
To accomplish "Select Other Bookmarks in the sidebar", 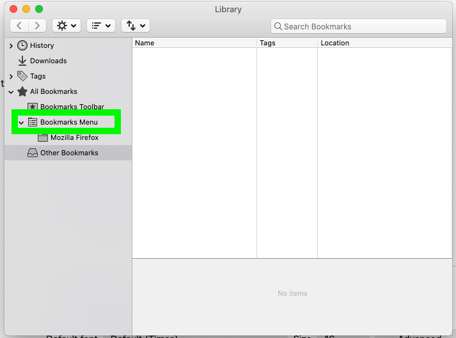I will tap(69, 153).
